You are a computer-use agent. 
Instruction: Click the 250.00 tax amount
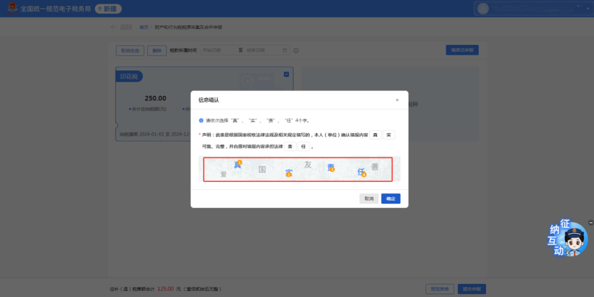[155, 98]
